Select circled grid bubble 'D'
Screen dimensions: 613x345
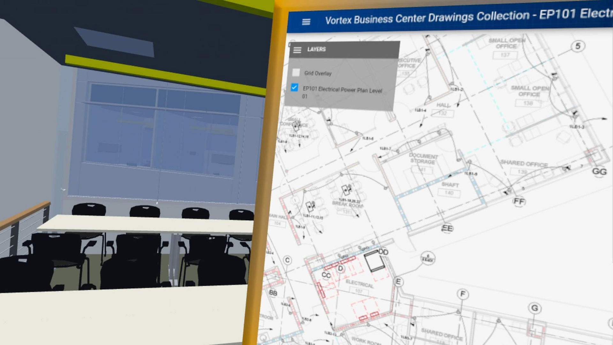(340, 268)
